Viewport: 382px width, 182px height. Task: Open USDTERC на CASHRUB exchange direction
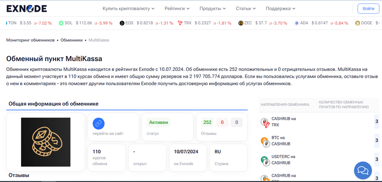click(x=283, y=160)
